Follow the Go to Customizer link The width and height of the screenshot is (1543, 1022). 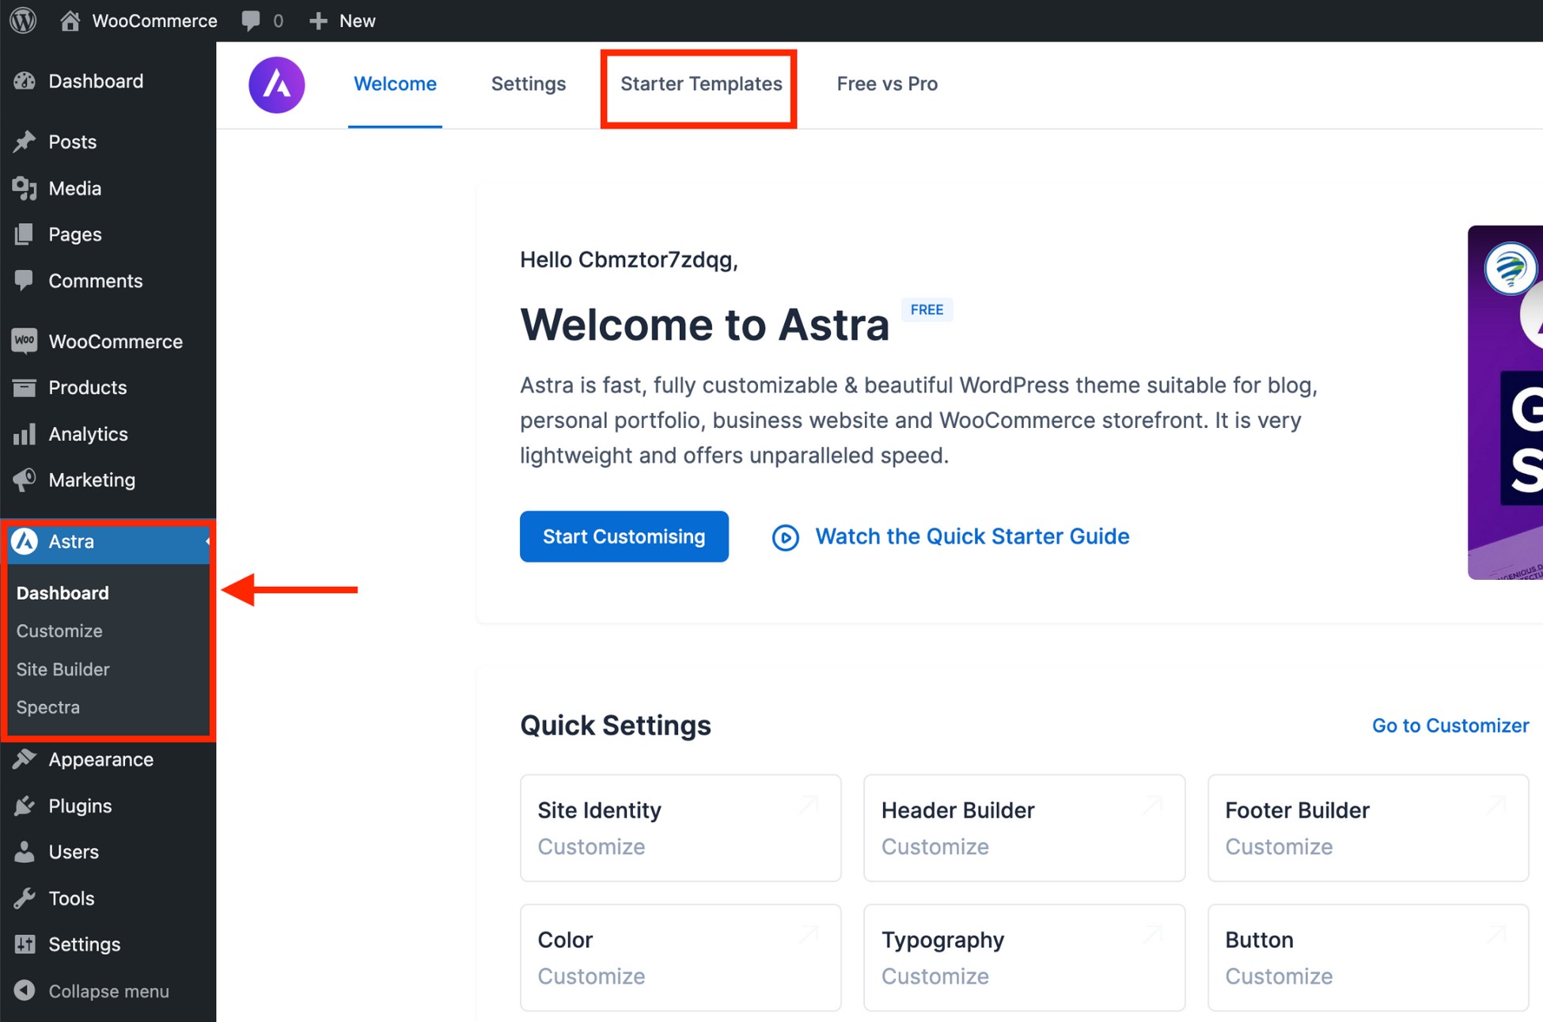click(x=1450, y=725)
